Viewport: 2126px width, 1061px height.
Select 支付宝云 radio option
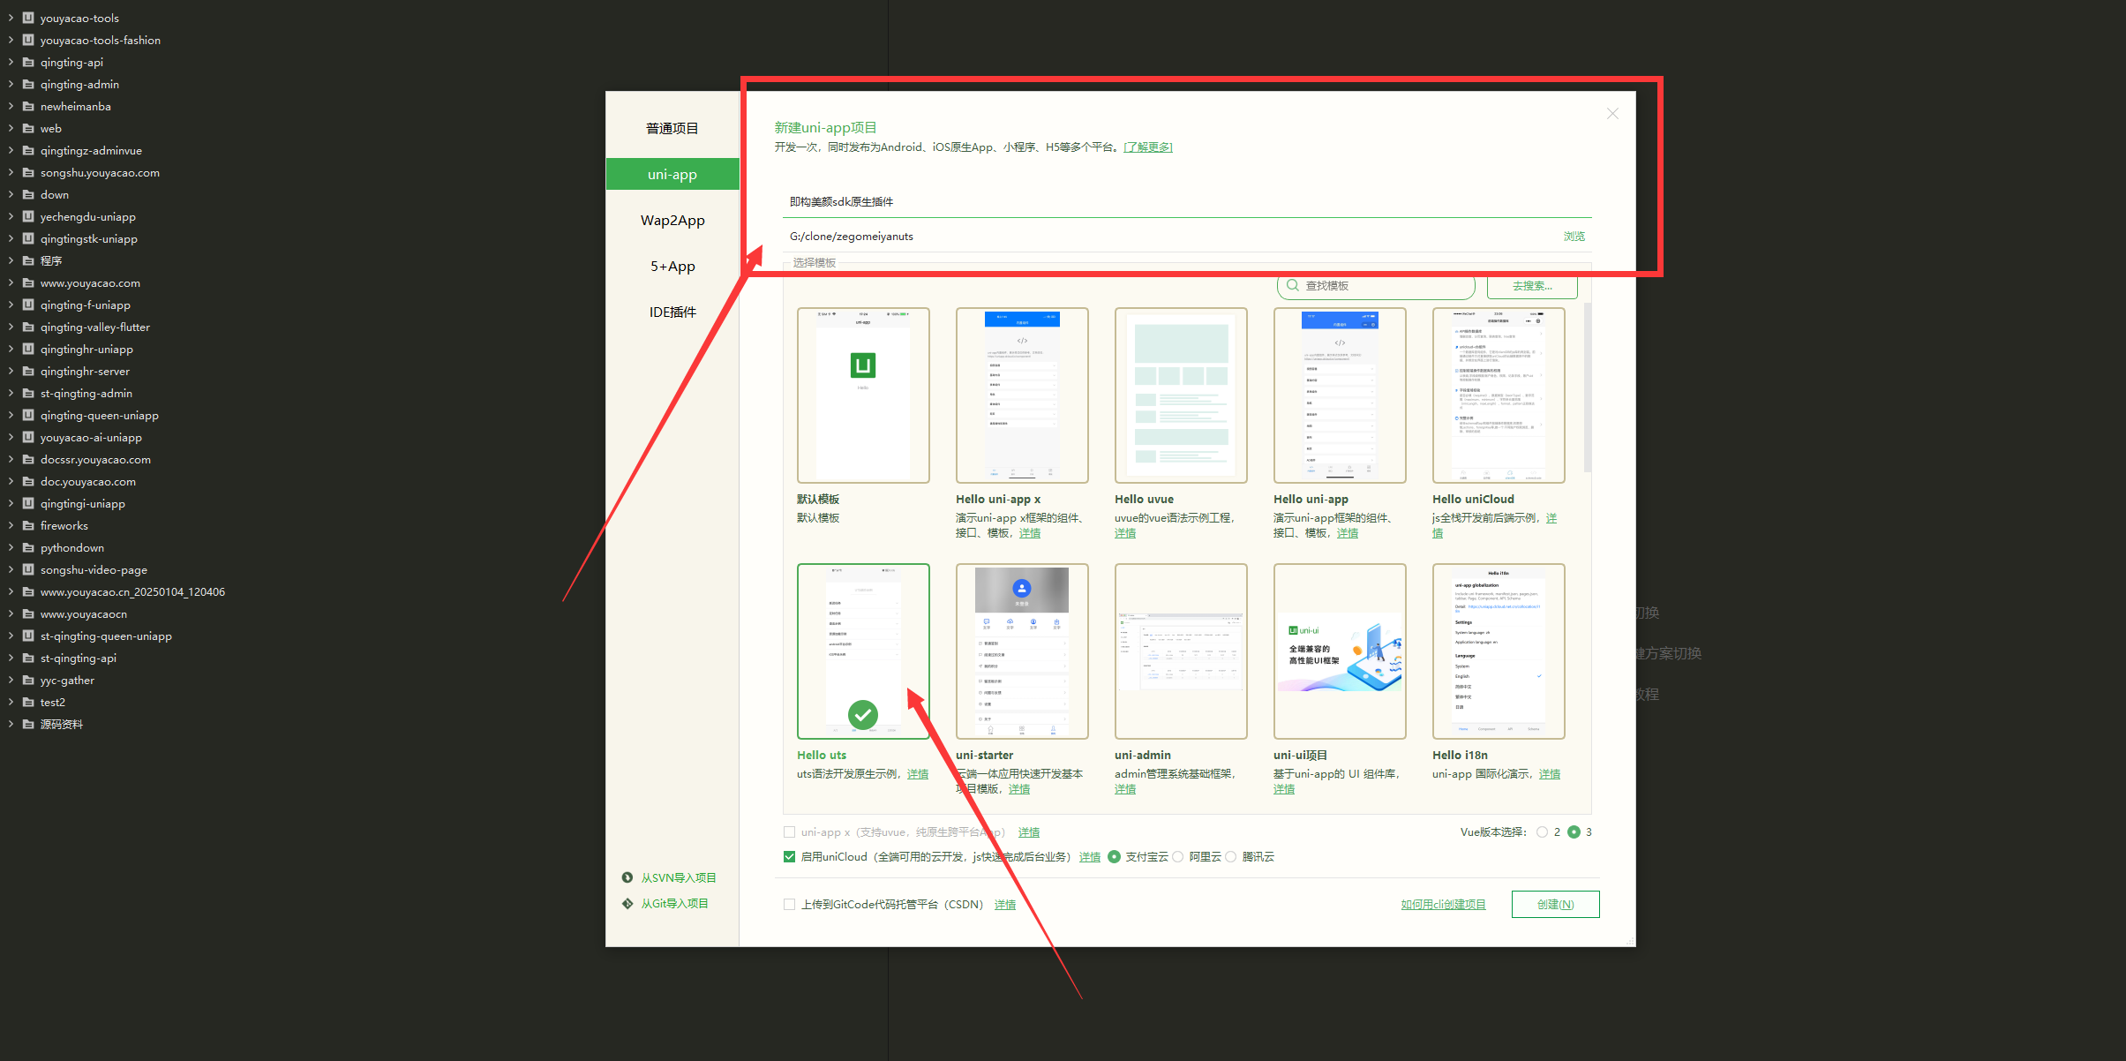pyautogui.click(x=1114, y=856)
